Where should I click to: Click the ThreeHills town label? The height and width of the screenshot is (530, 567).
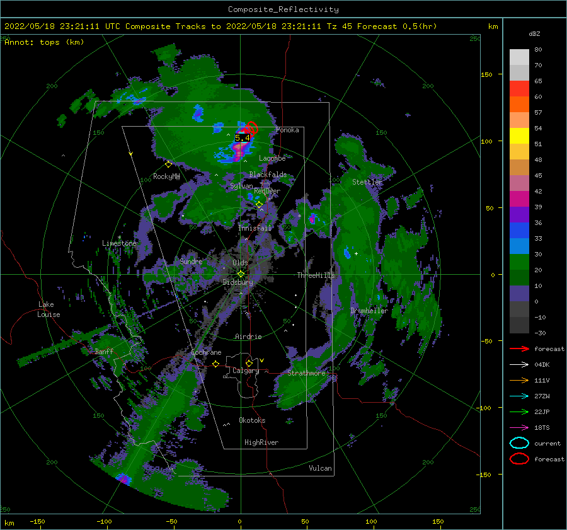click(x=316, y=275)
